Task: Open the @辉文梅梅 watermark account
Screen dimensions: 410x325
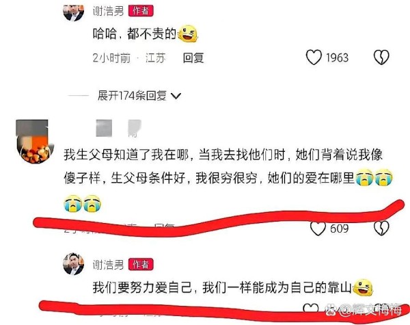Action: [x=364, y=311]
